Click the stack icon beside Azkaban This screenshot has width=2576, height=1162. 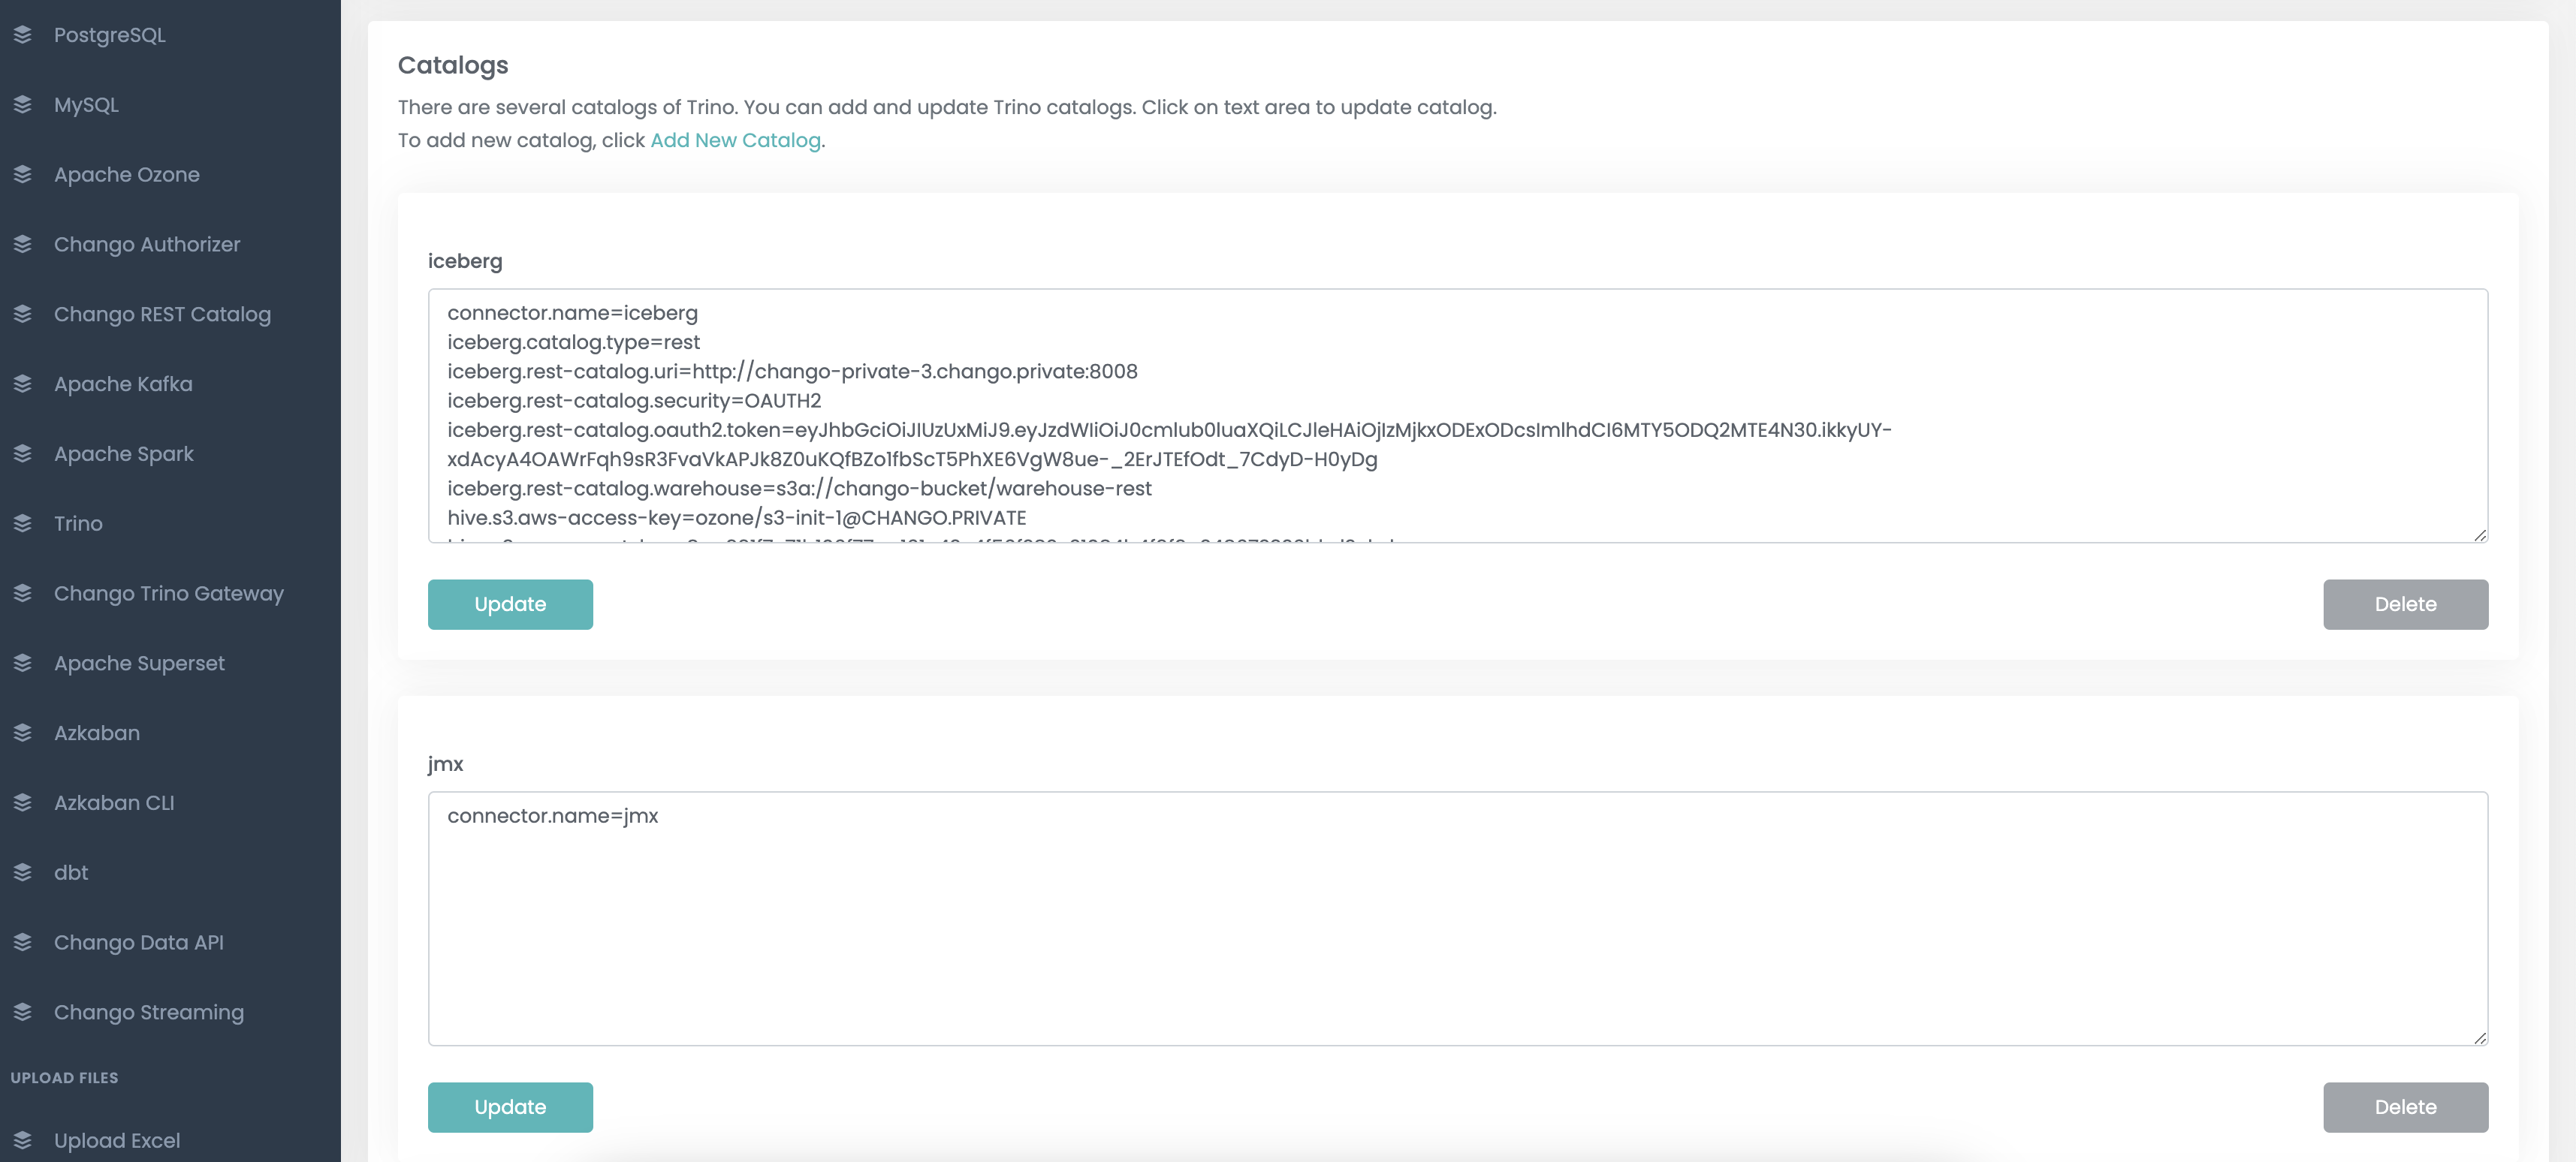23,733
